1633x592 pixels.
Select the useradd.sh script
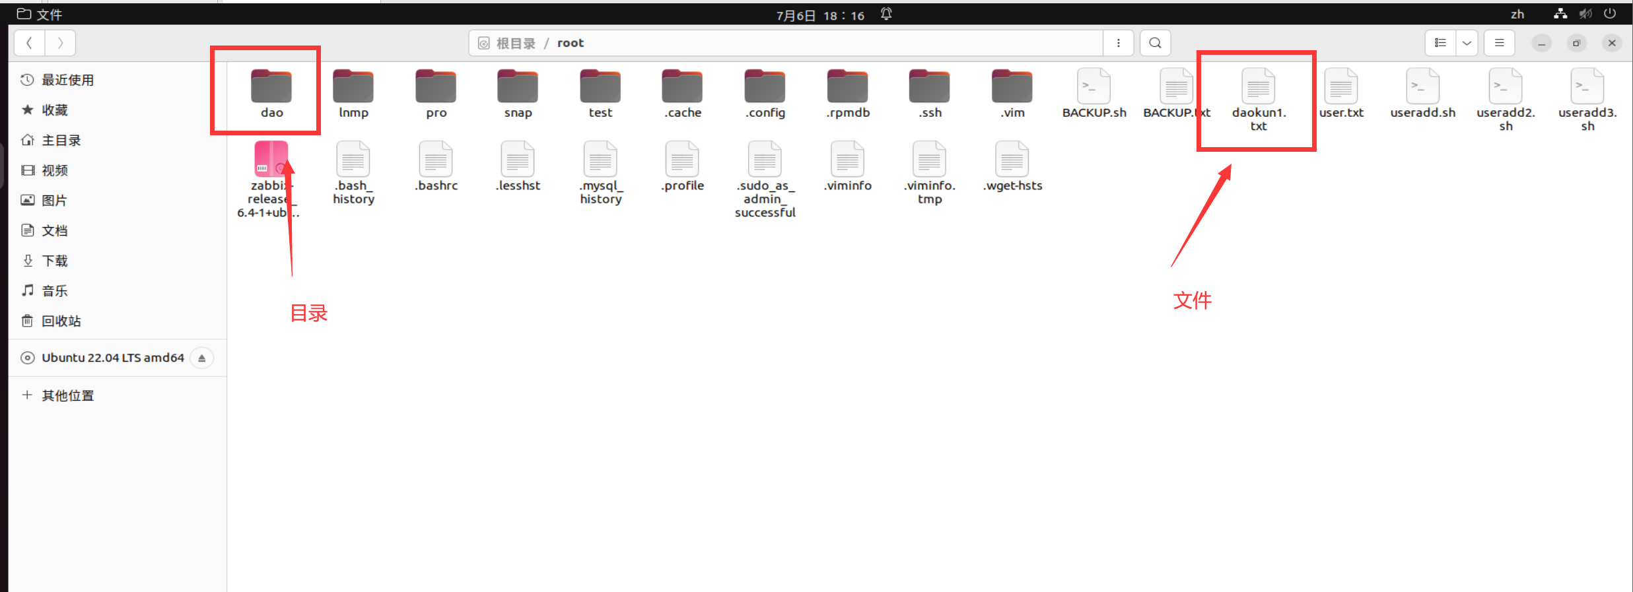tap(1422, 94)
